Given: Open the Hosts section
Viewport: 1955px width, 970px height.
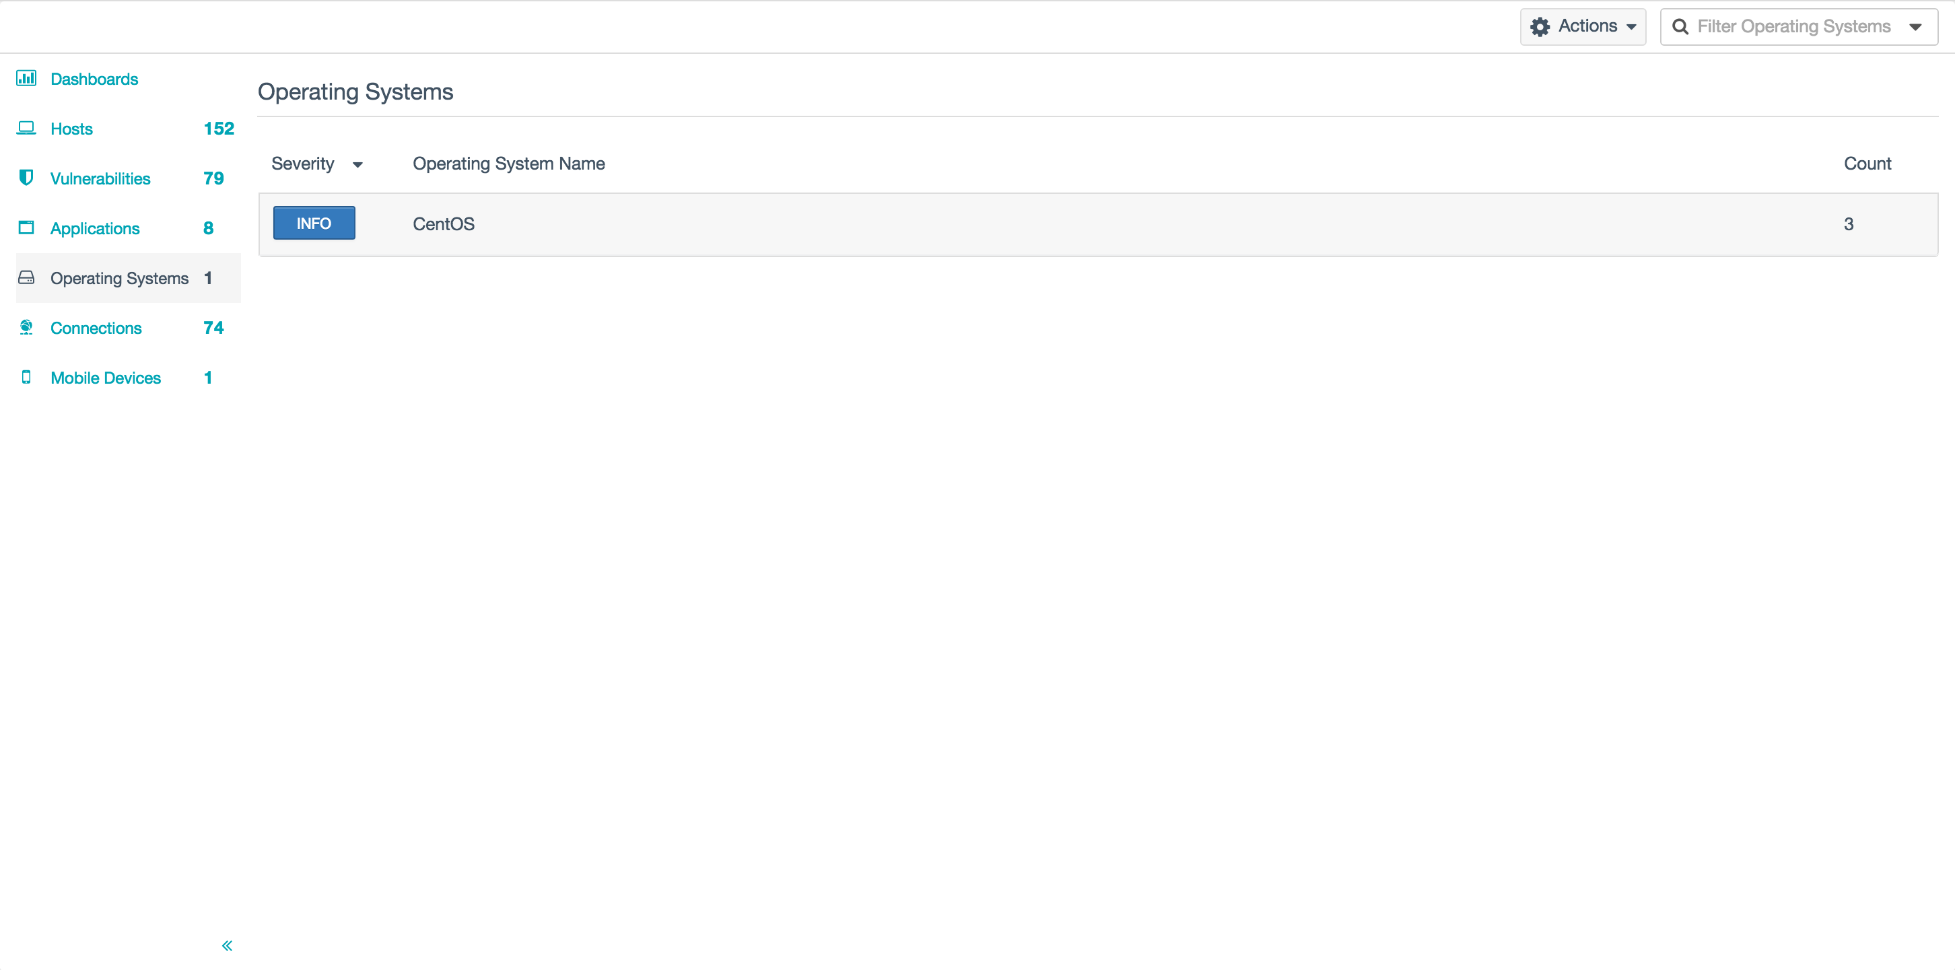Looking at the screenshot, I should click(x=71, y=129).
